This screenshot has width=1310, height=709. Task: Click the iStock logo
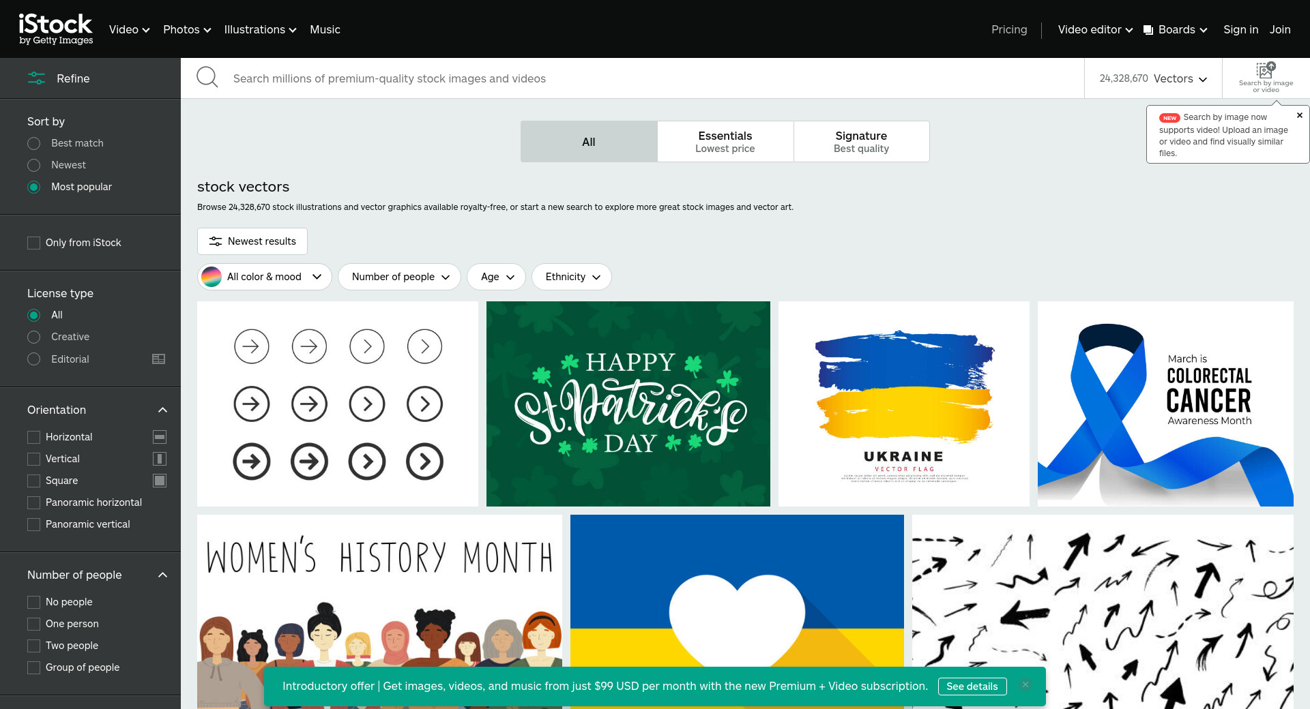[x=56, y=29]
